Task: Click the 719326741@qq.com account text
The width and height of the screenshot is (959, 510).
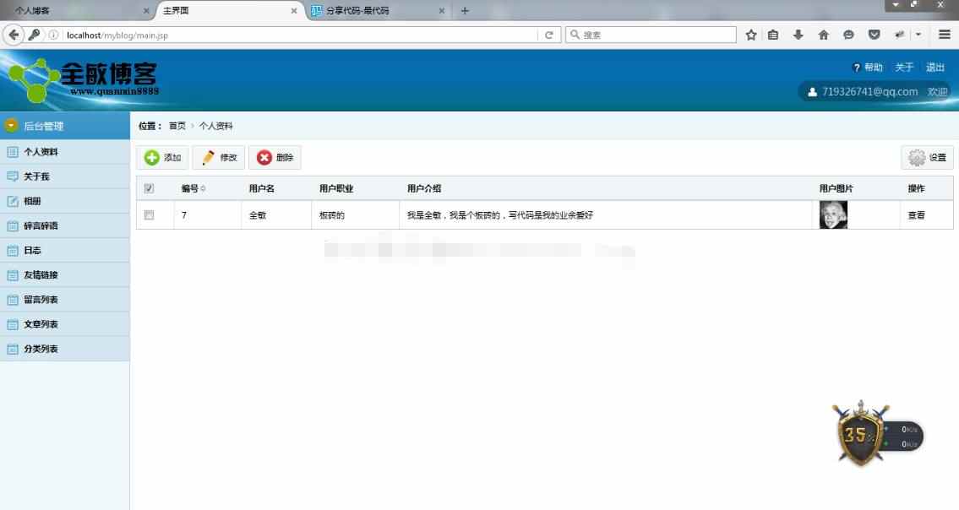Action: [869, 92]
